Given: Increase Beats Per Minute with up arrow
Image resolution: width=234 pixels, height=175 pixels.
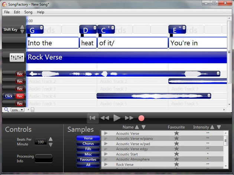Looking at the screenshot, I should 51,139.
